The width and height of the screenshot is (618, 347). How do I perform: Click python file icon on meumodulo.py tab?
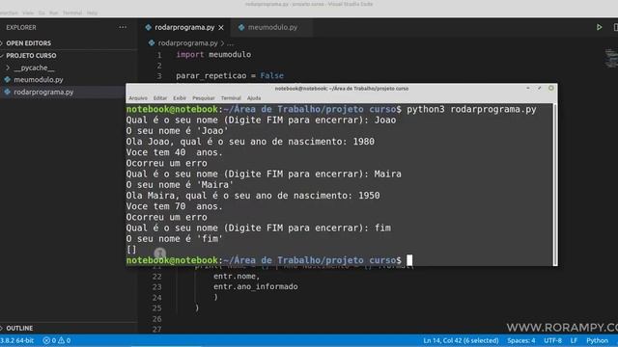point(241,27)
